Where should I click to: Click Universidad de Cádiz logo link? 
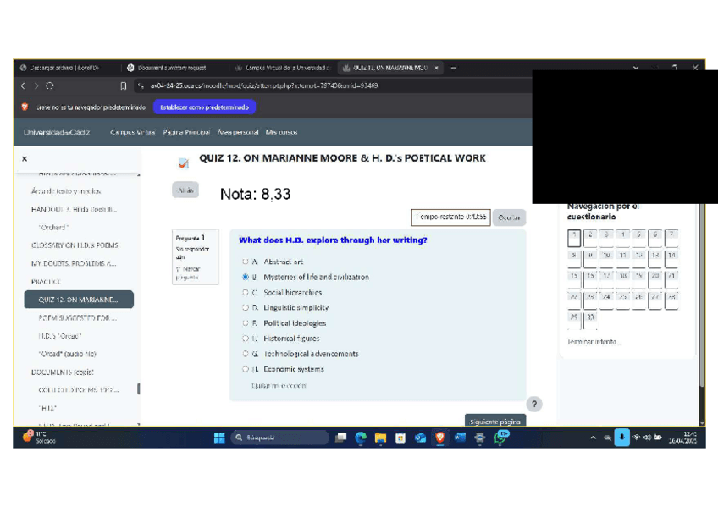tap(57, 132)
